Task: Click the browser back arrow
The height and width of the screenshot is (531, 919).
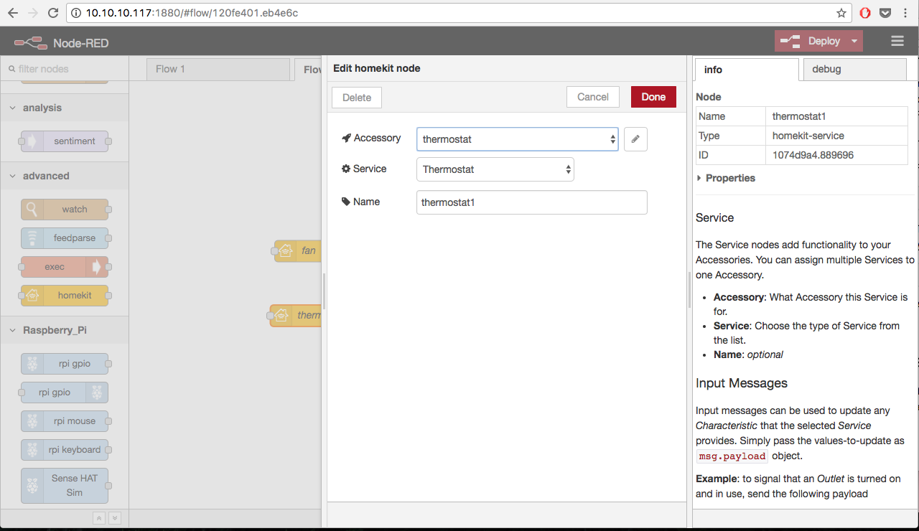Action: coord(13,13)
